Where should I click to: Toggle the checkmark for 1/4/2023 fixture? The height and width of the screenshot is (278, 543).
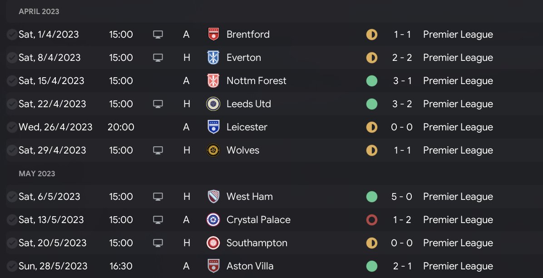point(12,35)
